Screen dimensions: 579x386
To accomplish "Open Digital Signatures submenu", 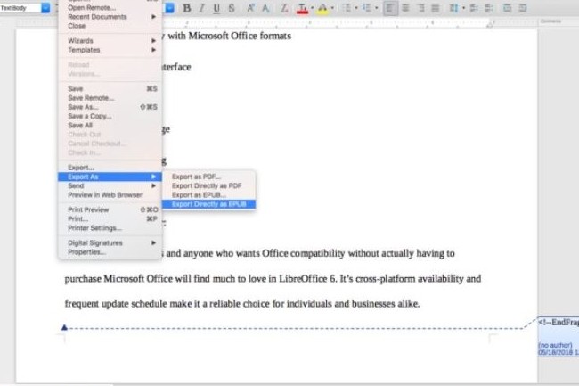I will click(x=110, y=243).
